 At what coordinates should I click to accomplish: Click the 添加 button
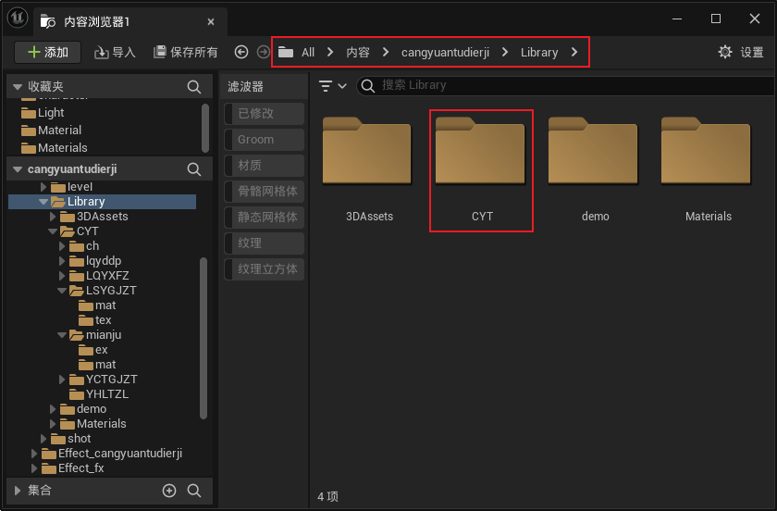click(48, 53)
